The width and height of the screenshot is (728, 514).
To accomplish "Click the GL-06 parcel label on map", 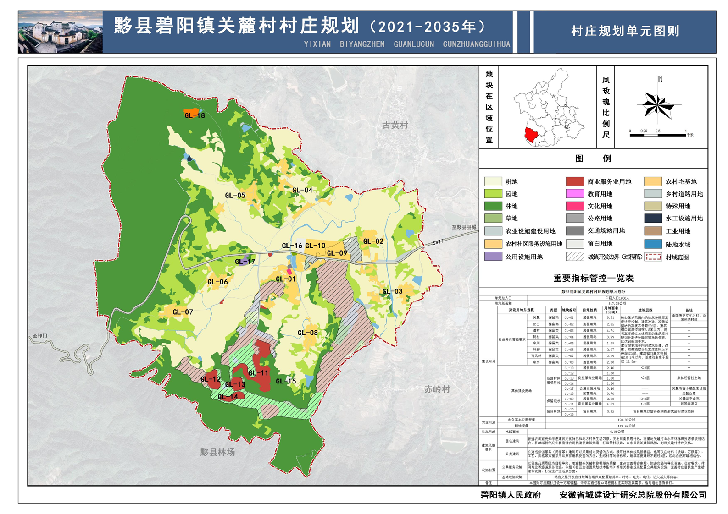I will [217, 282].
